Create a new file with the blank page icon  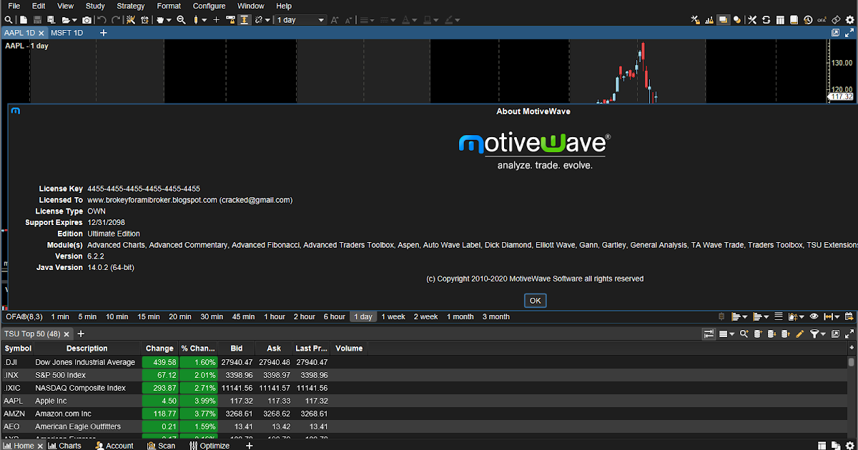tap(24, 20)
